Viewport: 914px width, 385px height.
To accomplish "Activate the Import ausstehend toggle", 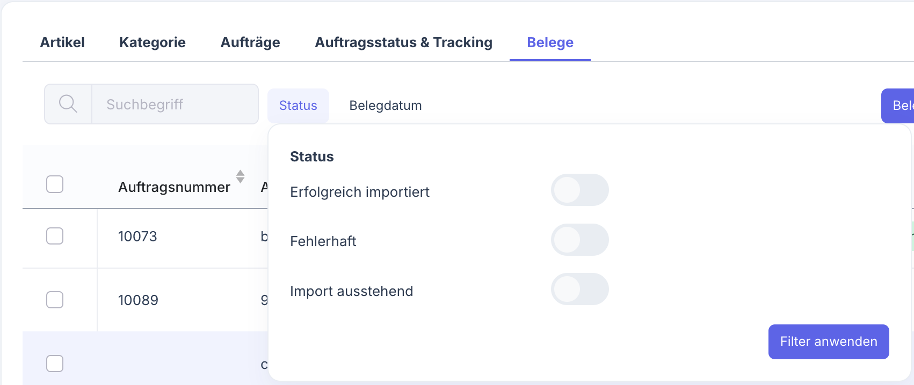I will (580, 289).
